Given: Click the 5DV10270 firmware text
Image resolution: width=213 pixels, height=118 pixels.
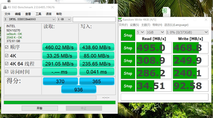Looking at the screenshot, I should point(13,30).
